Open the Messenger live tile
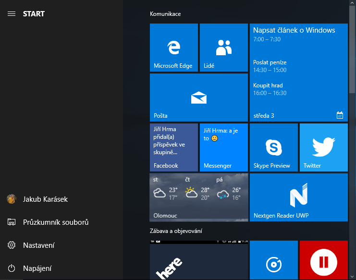This screenshot has width=356, height=280. [x=223, y=147]
